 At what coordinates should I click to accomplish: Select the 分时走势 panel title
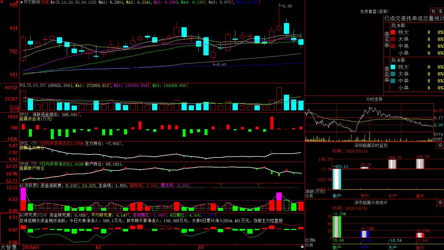click(374, 99)
